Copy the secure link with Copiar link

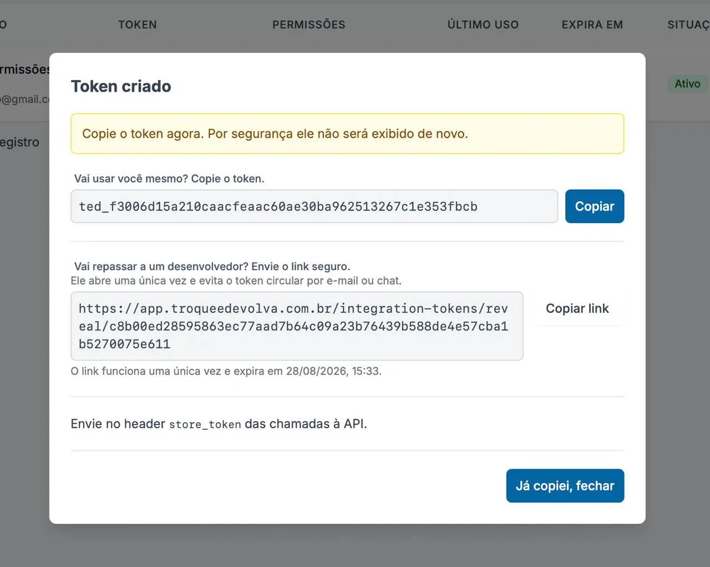577,308
